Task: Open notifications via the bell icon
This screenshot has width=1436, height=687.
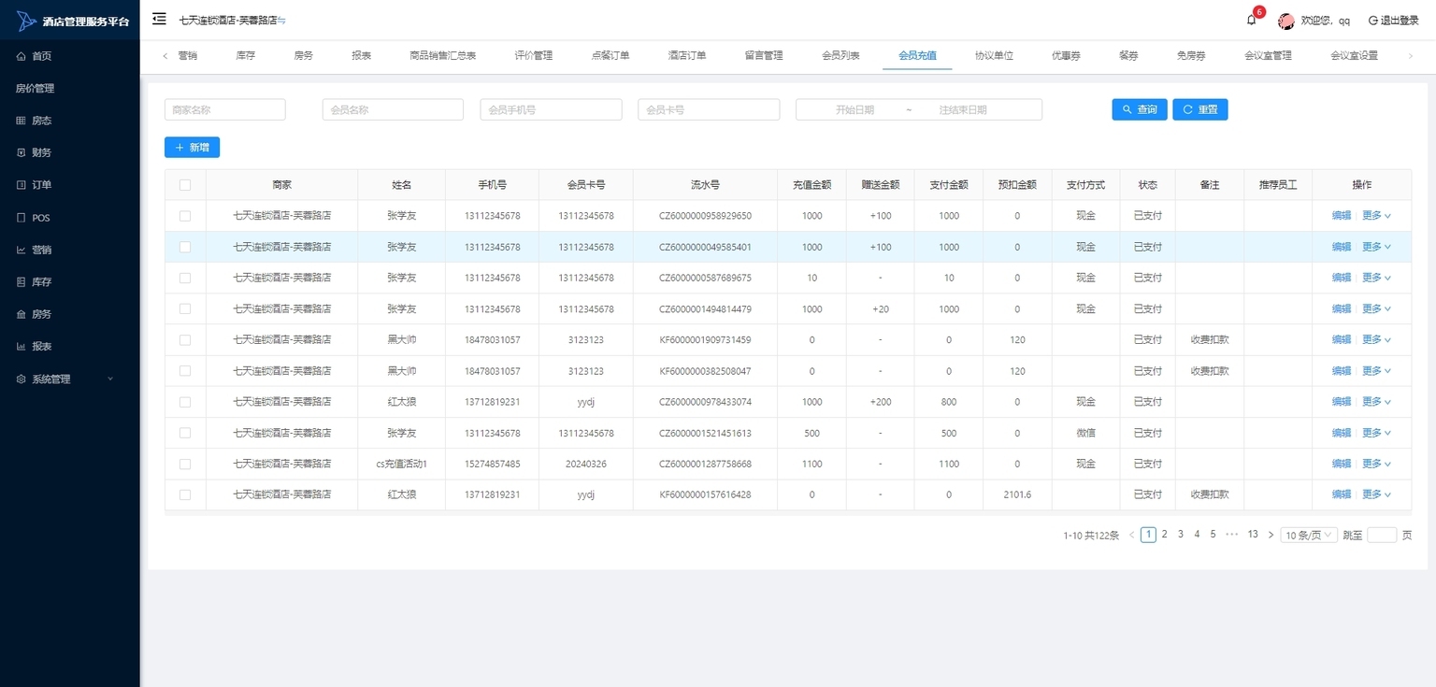Action: click(1252, 20)
